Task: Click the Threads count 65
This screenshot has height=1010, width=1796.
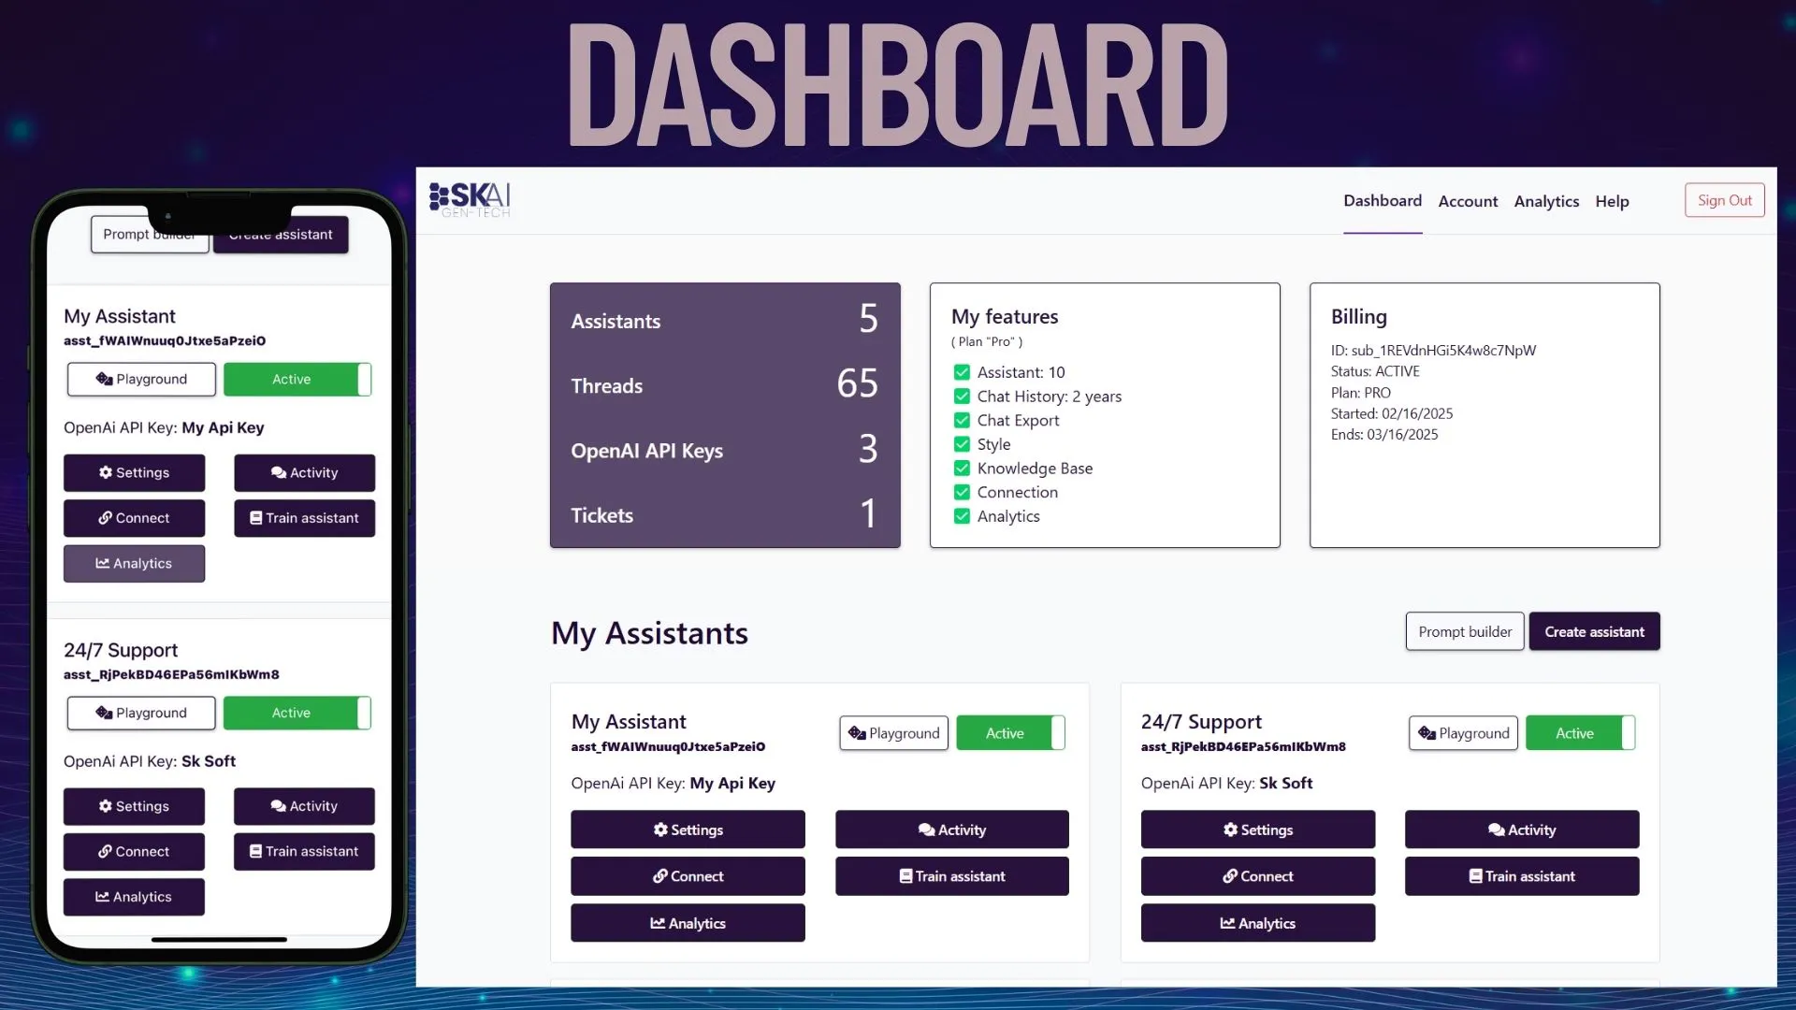Action: click(857, 383)
